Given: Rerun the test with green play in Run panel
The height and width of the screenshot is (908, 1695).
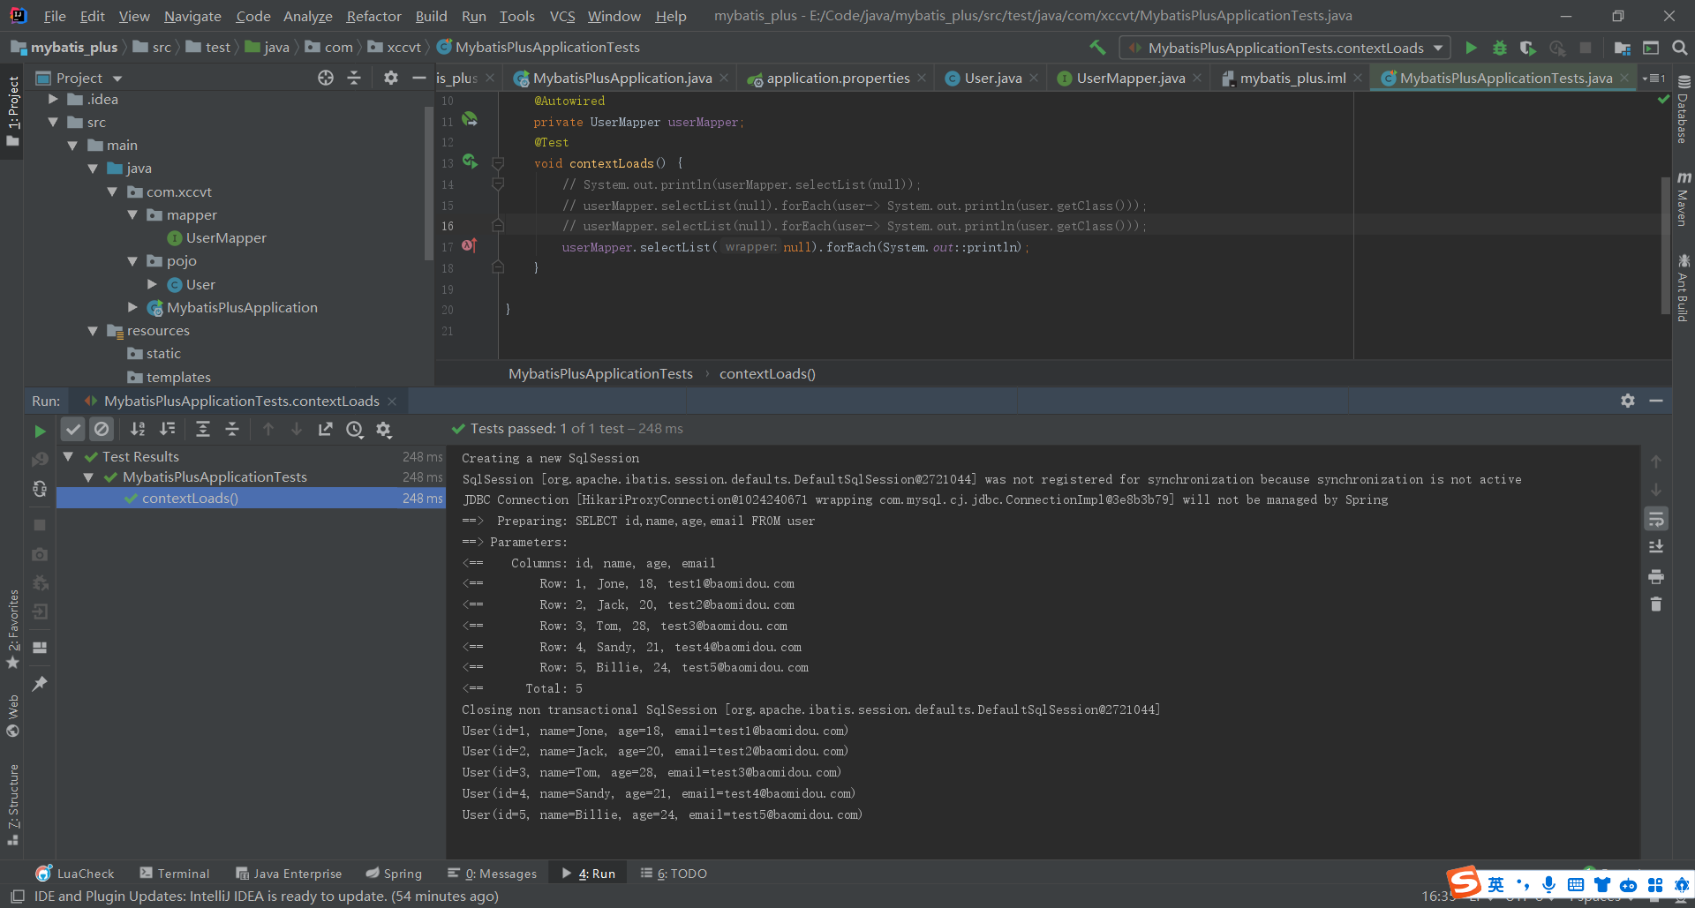Looking at the screenshot, I should (40, 431).
